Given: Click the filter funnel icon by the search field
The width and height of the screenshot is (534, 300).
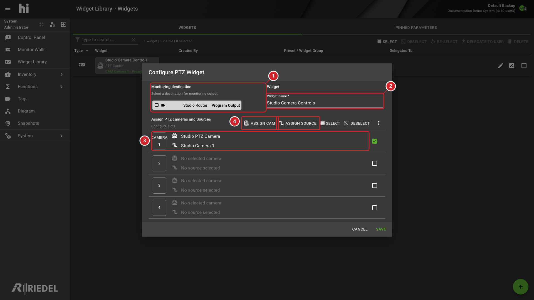Looking at the screenshot, I should [78, 40].
